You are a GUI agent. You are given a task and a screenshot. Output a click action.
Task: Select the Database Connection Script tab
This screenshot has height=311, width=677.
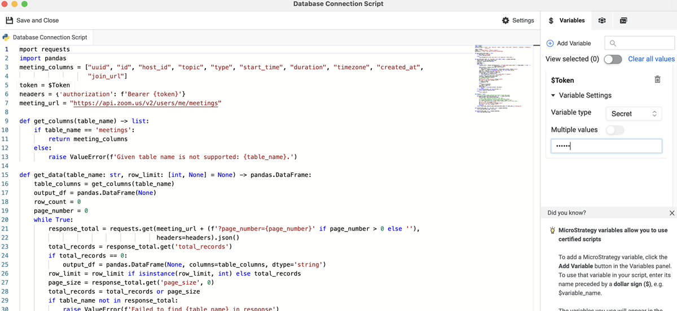coord(50,37)
